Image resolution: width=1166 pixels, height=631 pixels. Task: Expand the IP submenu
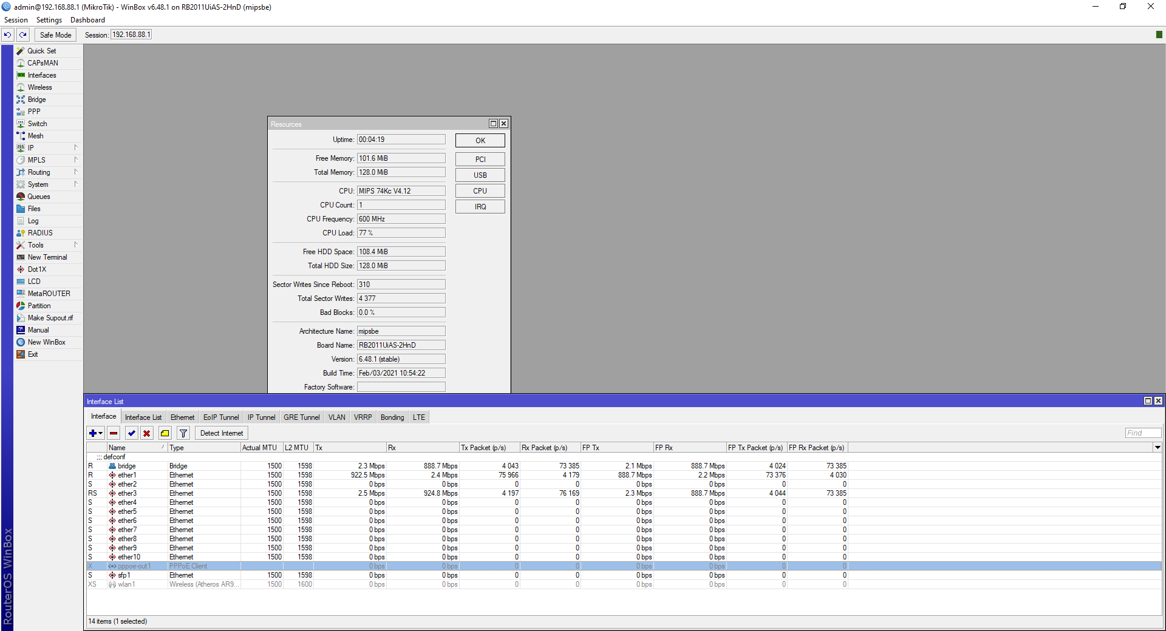[49, 148]
